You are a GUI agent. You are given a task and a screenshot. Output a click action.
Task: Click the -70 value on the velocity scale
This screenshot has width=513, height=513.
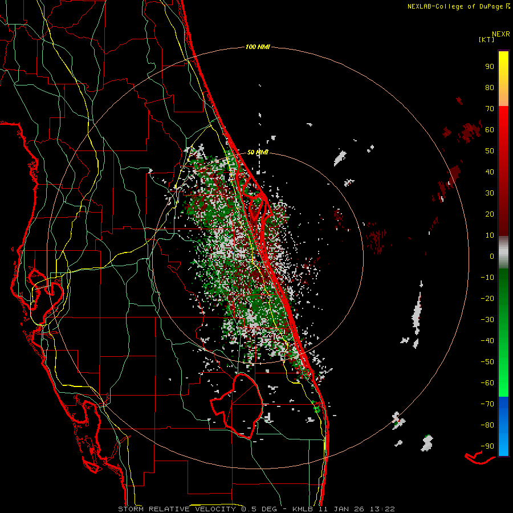point(487,404)
